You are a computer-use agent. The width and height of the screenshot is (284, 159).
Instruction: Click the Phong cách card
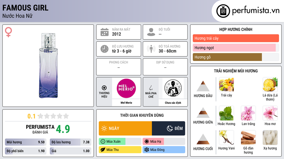(x=119, y=67)
